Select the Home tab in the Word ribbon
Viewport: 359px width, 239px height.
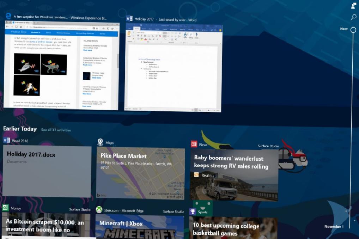137,29
